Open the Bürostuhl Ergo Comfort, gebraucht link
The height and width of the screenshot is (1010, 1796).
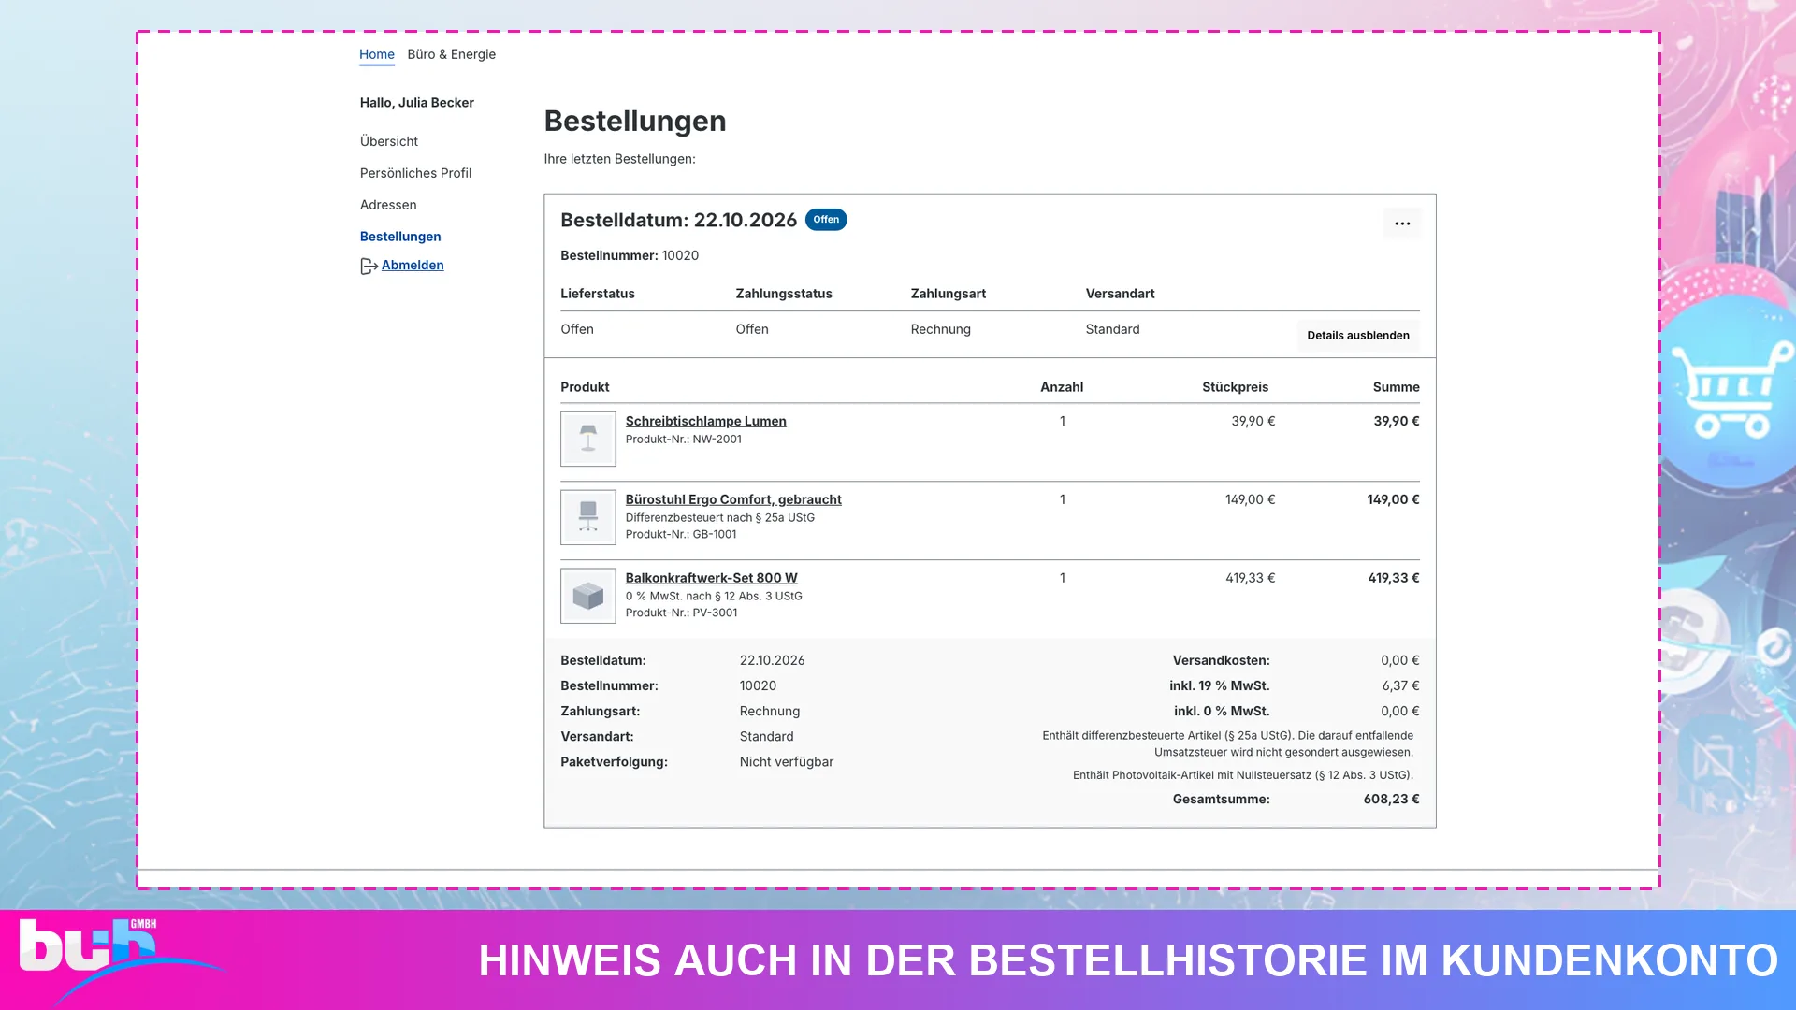pyautogui.click(x=733, y=500)
